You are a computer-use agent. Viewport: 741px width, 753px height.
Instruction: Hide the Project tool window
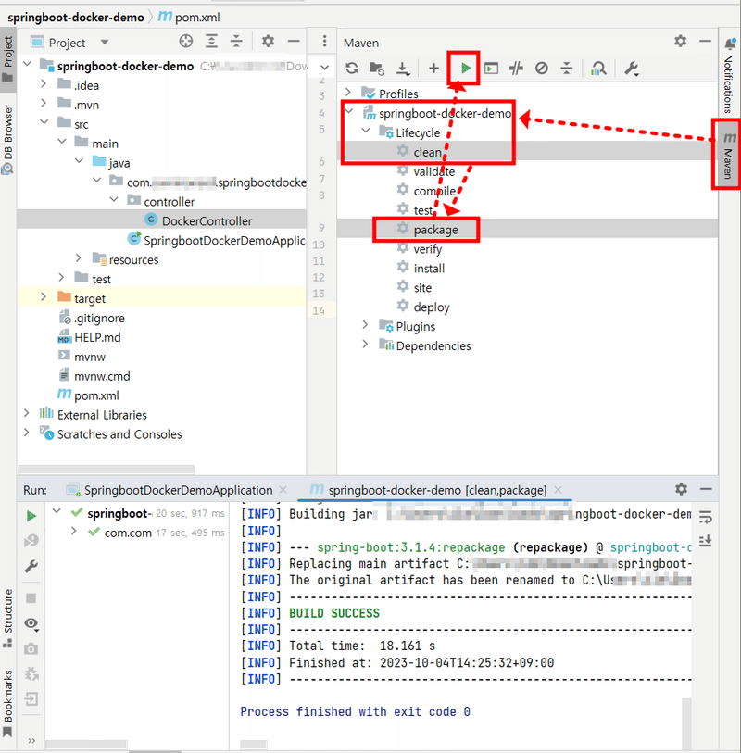[x=294, y=42]
